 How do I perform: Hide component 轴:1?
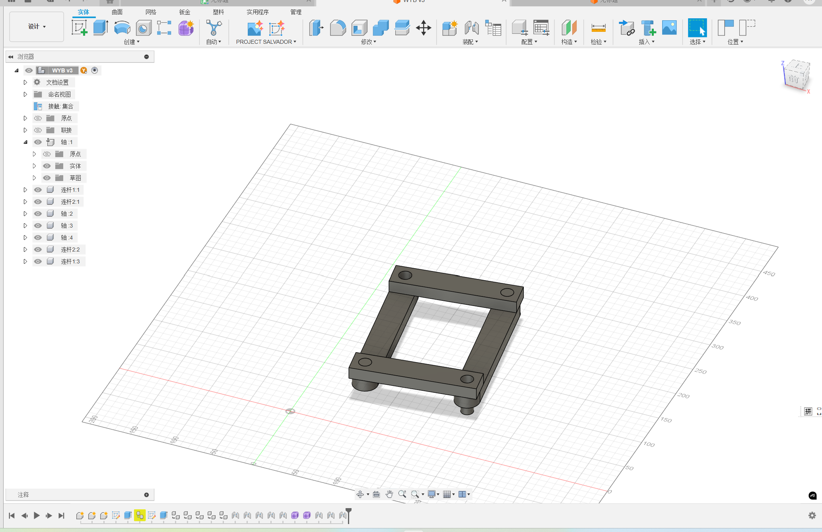(38, 142)
